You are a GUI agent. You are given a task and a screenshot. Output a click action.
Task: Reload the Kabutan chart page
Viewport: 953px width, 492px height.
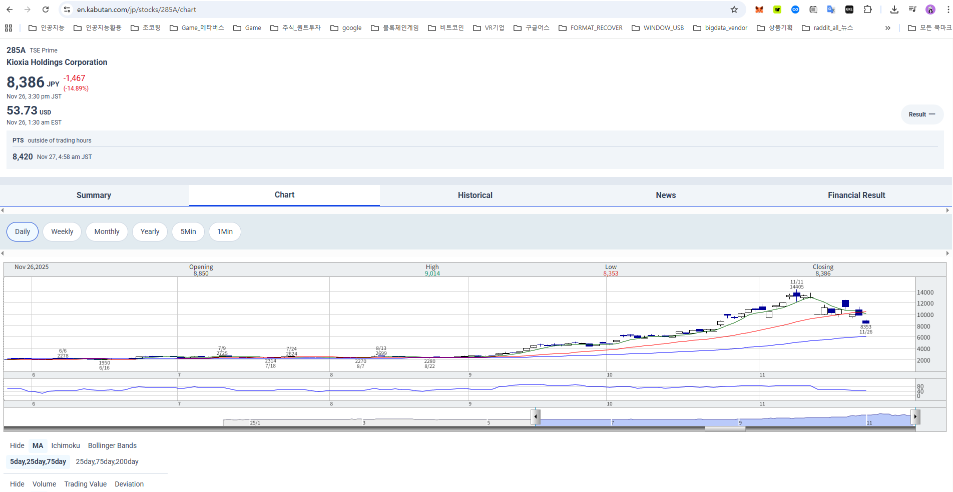pos(46,9)
